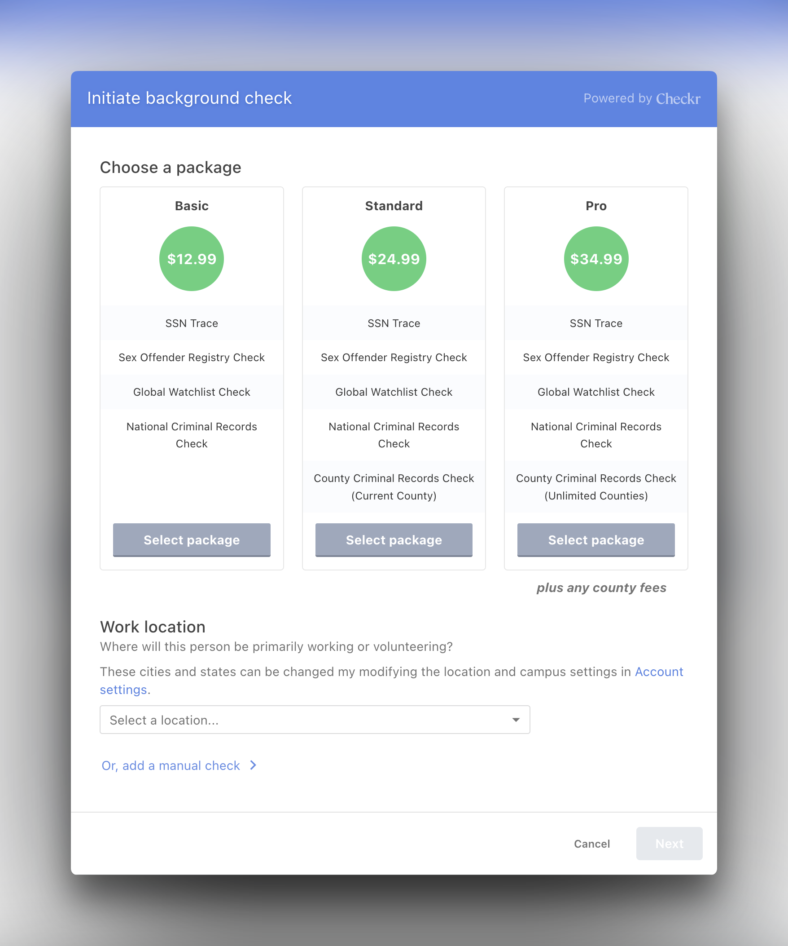This screenshot has width=788, height=946.
Task: Click SSN Trace in the Basic column
Action: tap(191, 323)
